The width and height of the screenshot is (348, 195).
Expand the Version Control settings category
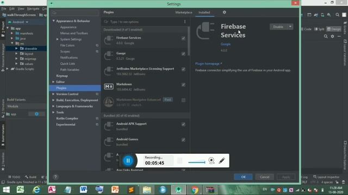[x=53, y=94]
